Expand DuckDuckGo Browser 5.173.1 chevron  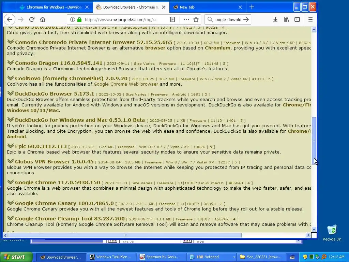coord(10,93)
